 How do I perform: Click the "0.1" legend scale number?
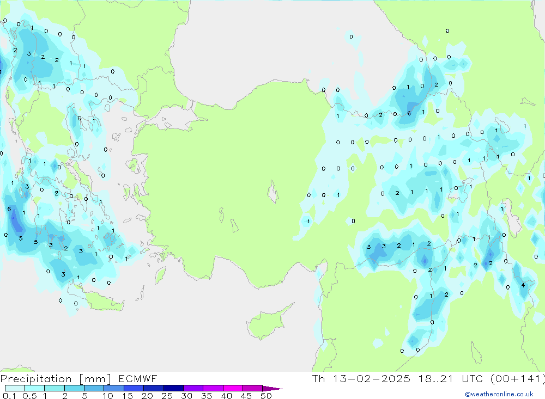point(9,396)
